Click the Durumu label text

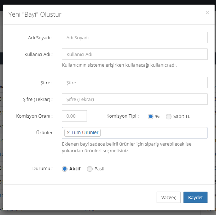42,169
